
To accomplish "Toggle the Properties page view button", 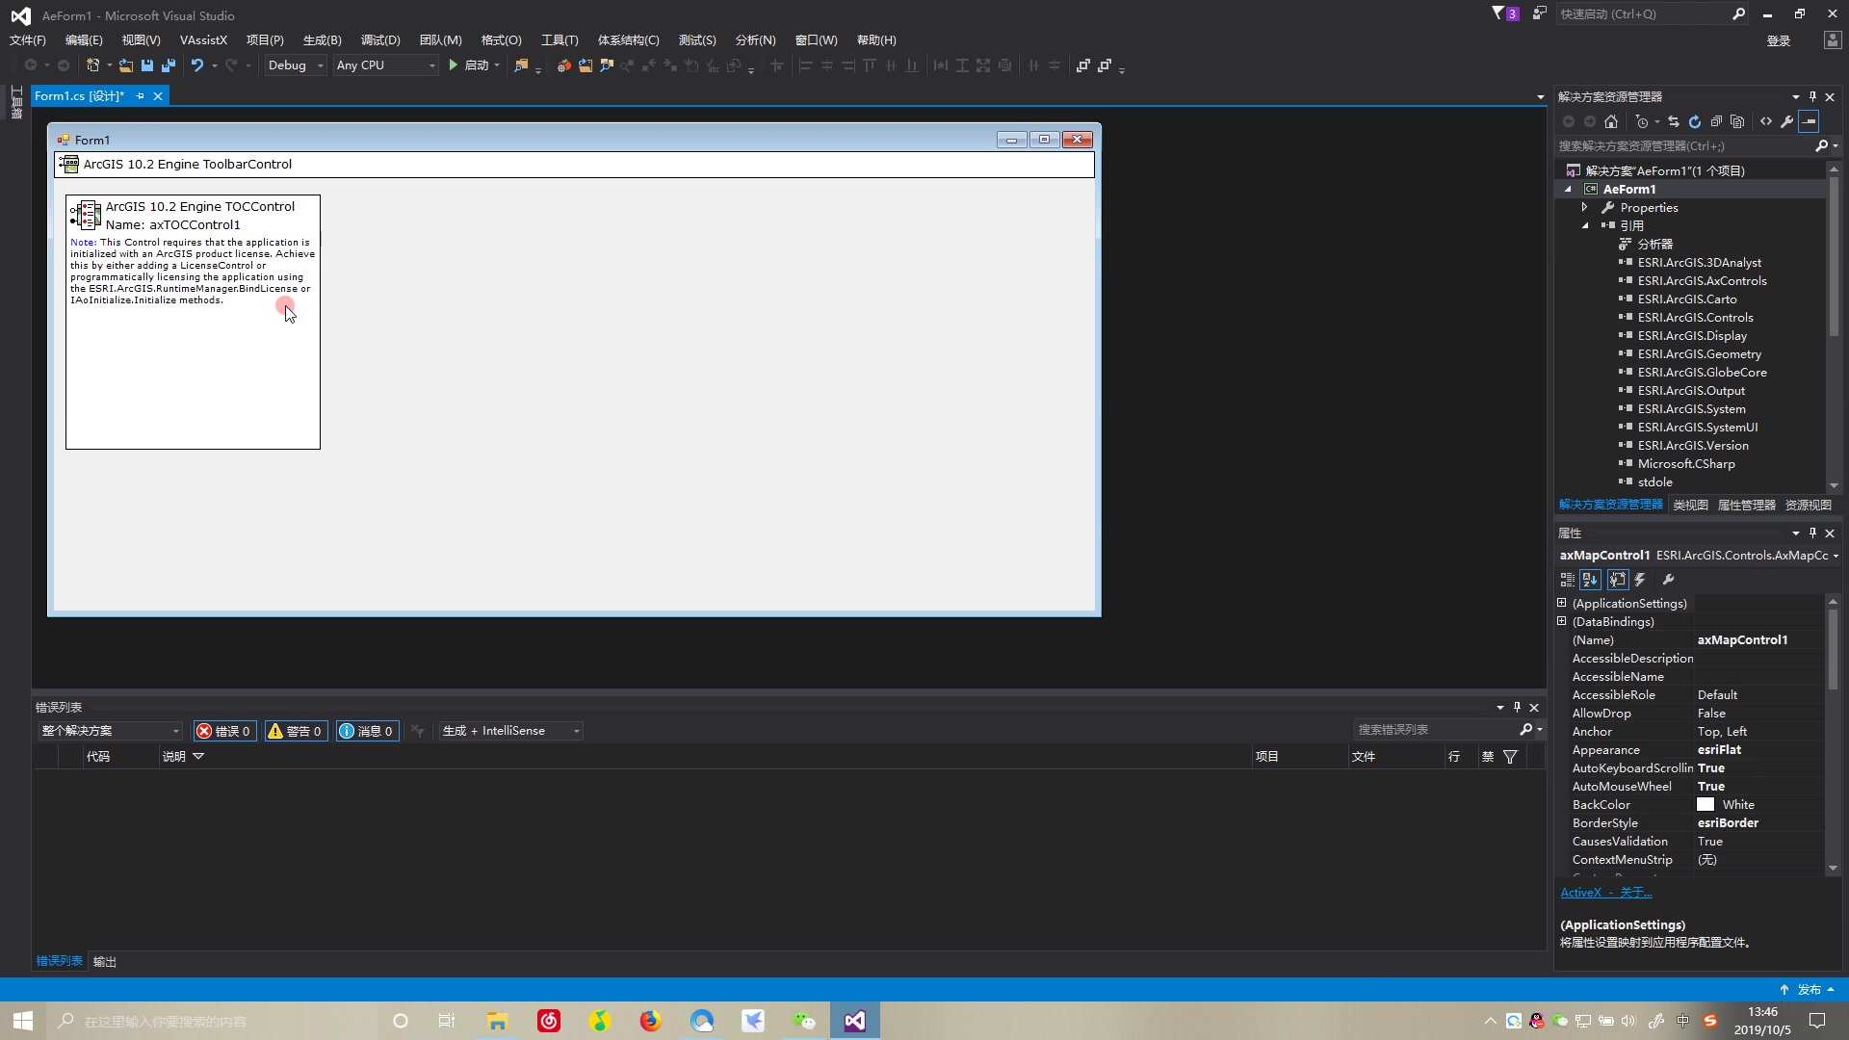I will [x=1618, y=580].
